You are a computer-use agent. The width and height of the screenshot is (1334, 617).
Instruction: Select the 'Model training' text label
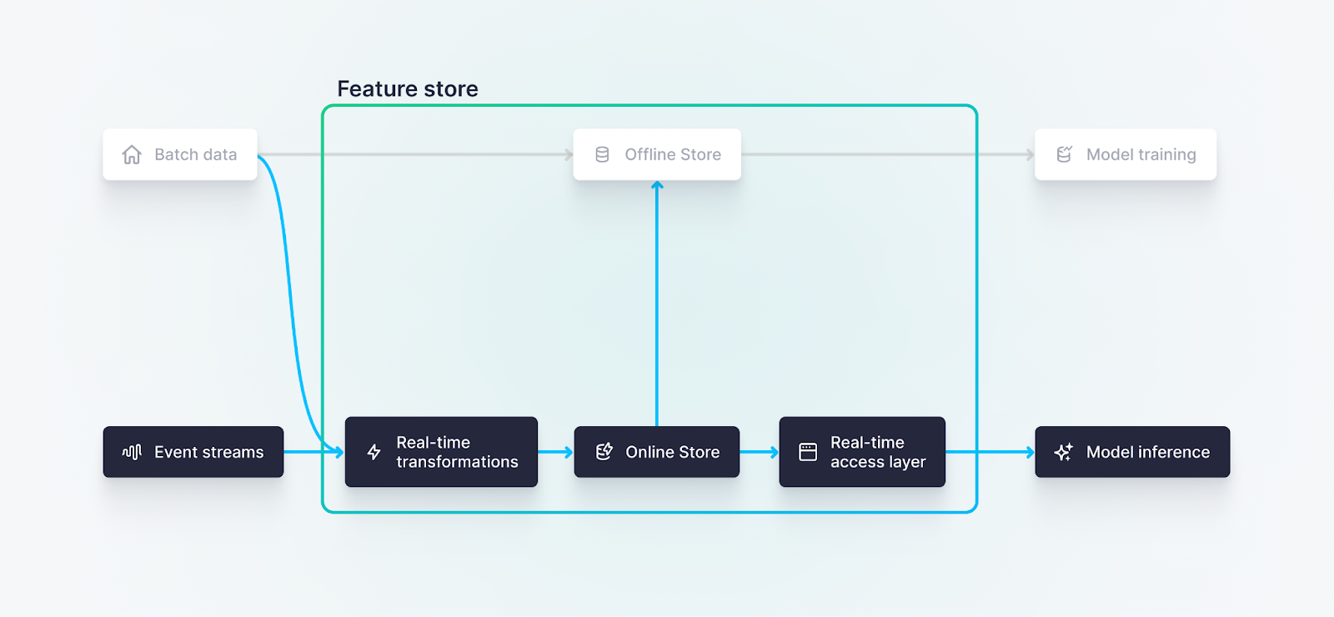pos(1141,155)
